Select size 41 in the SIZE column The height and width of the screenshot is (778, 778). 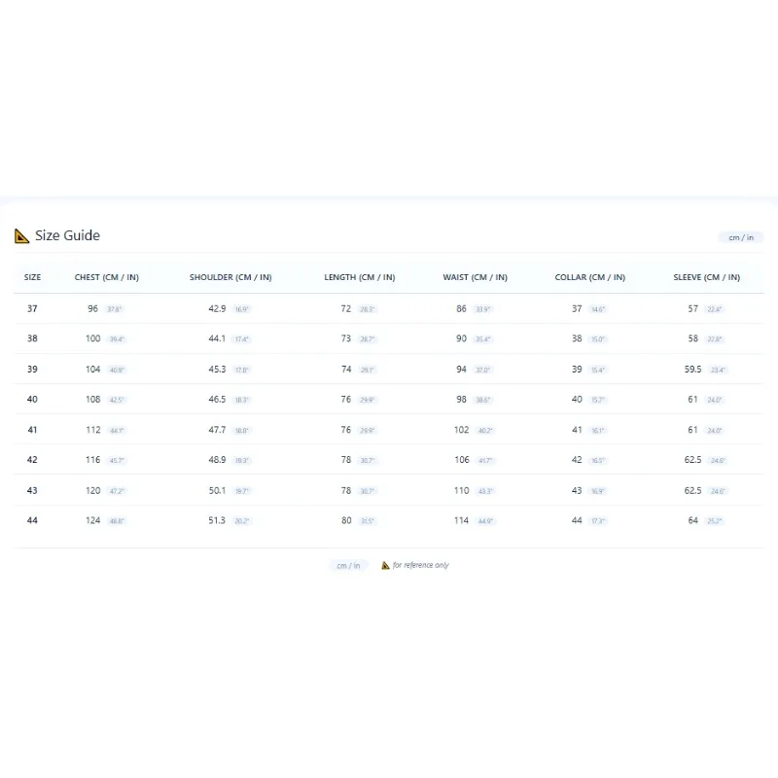coord(32,430)
